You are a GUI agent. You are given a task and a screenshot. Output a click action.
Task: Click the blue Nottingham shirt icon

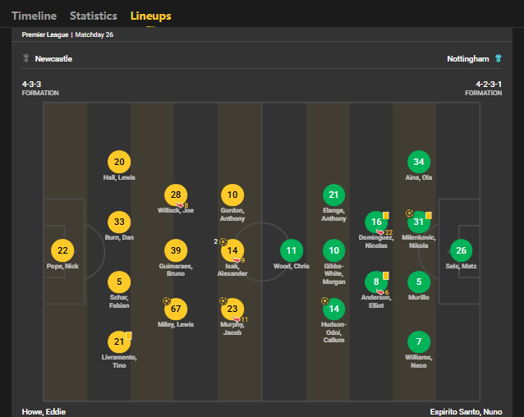tap(498, 59)
